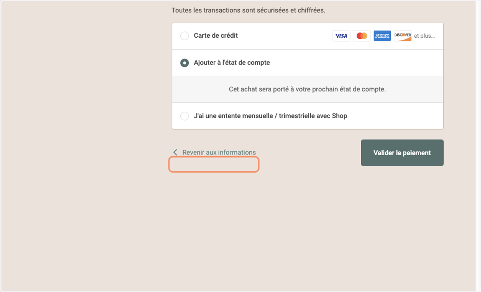The image size is (481, 292).
Task: Choose the entente mensuelle / trimestrielle radio option
Action: click(x=184, y=116)
